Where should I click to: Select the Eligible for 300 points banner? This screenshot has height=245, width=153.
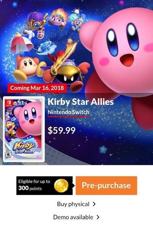click(44, 185)
